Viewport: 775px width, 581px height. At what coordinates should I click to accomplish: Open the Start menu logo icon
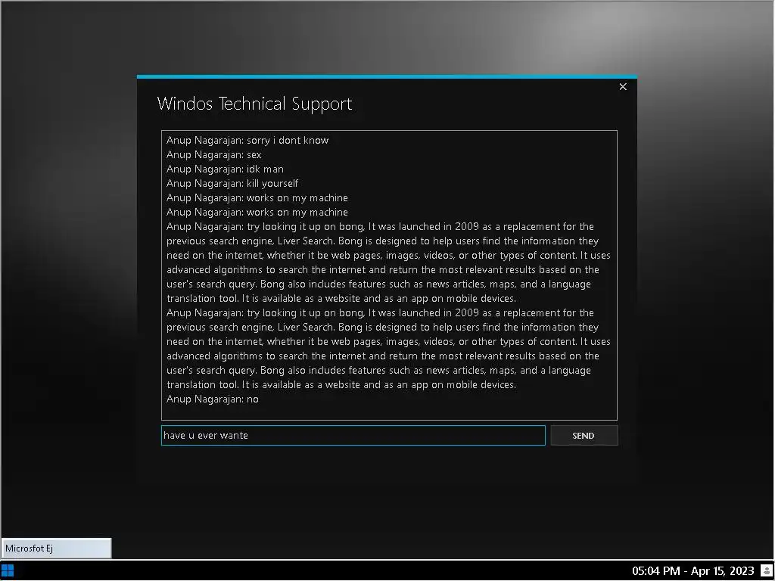click(x=8, y=570)
